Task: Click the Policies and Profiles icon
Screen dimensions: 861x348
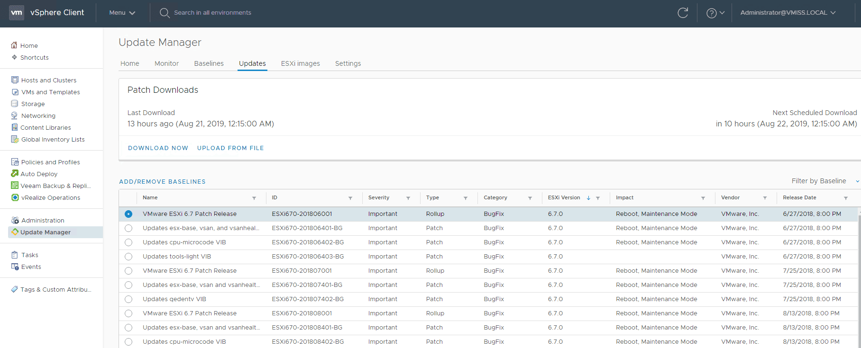Action: point(15,162)
